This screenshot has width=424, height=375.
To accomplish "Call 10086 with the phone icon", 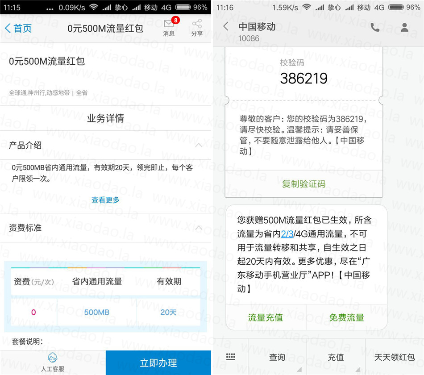I will 375,27.
